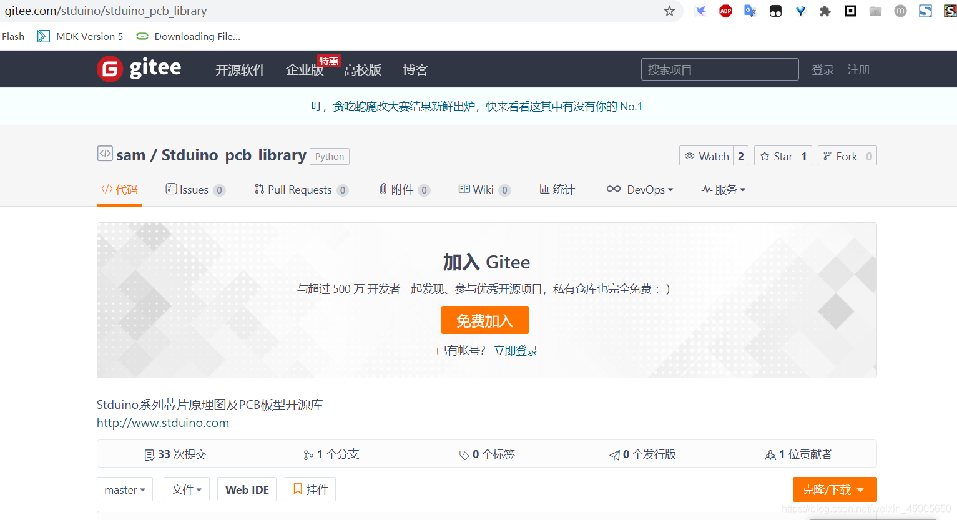View 0 个标签 tags

click(487, 454)
